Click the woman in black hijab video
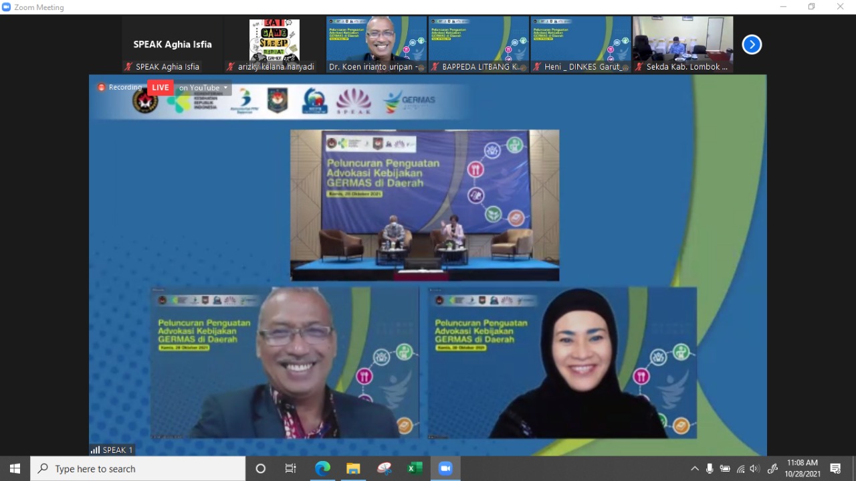 click(x=562, y=363)
